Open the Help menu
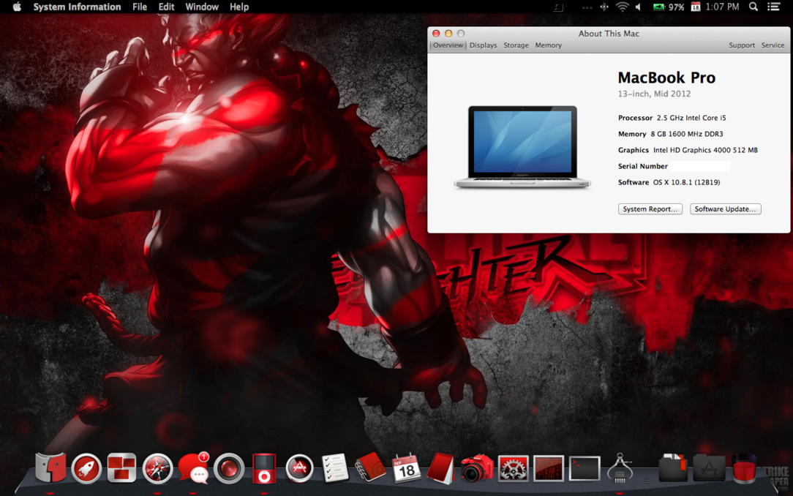793x496 pixels. [238, 7]
